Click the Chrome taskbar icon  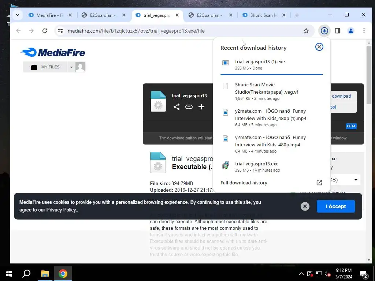(63, 274)
